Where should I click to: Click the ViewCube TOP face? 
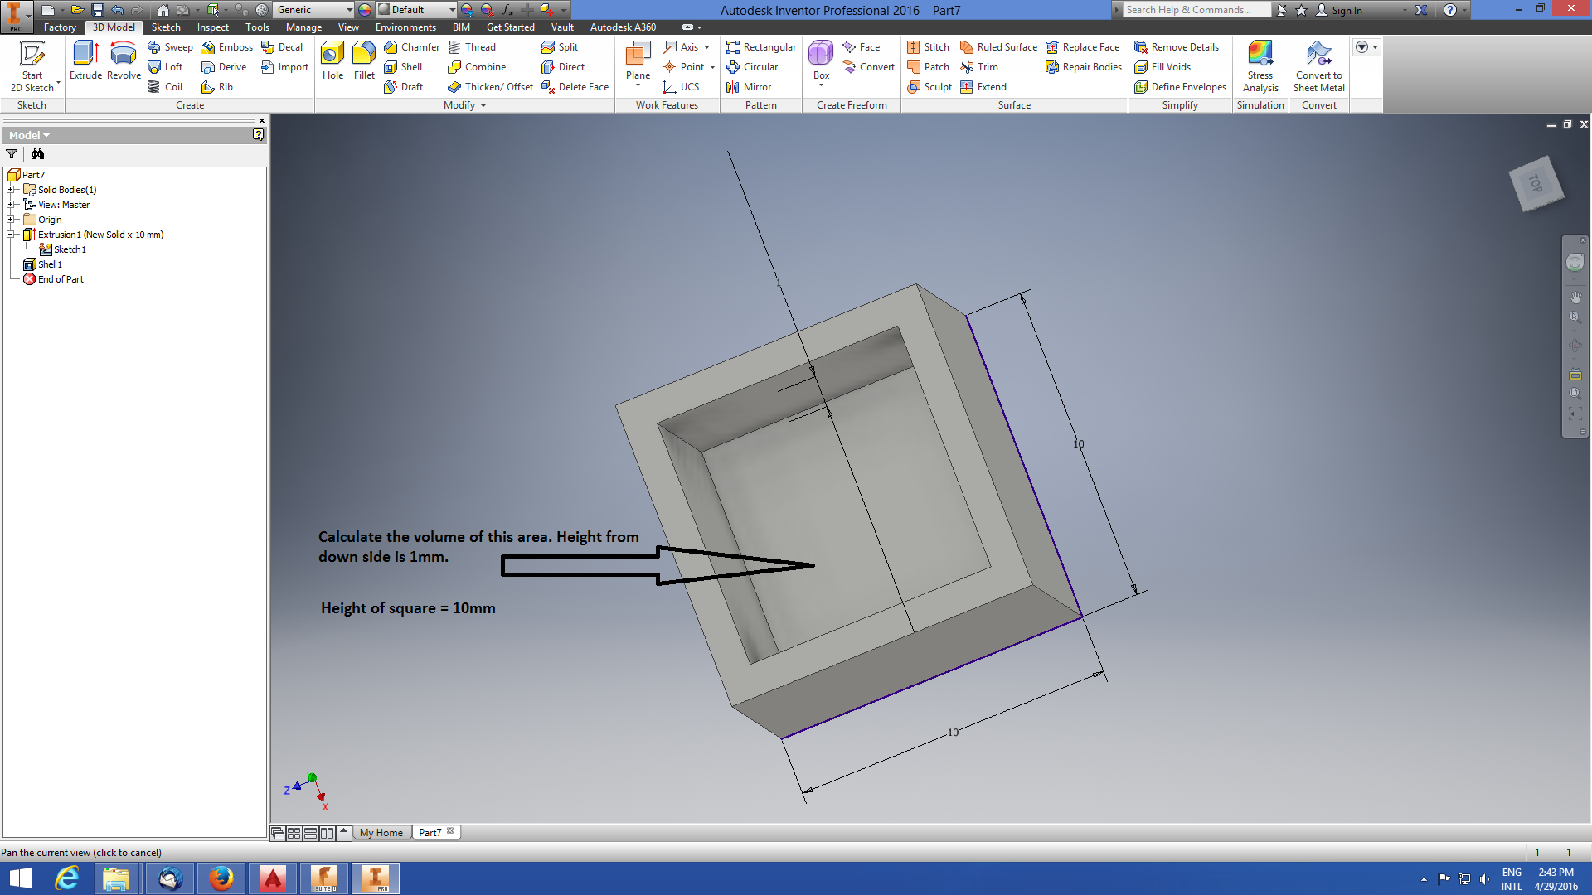point(1535,183)
